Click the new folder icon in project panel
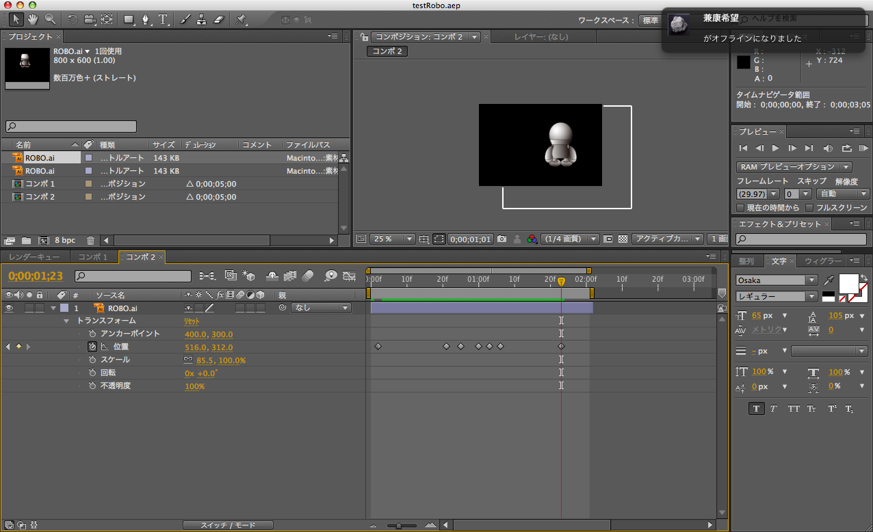Image resolution: width=873 pixels, height=532 pixels. click(x=26, y=241)
